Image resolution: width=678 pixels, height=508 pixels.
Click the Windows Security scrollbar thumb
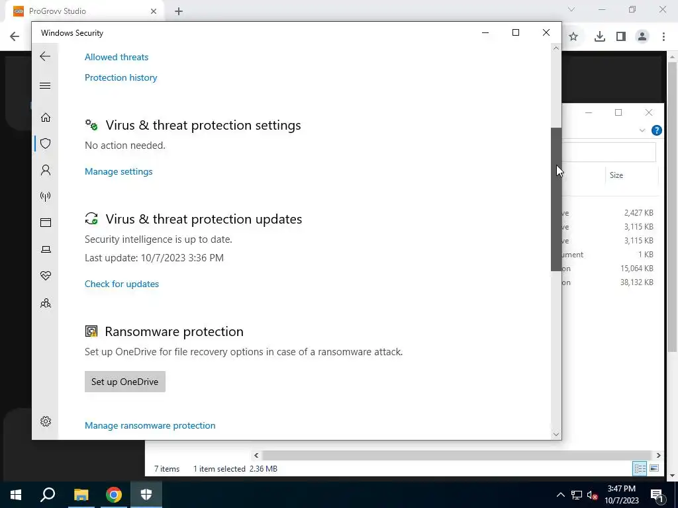click(x=556, y=200)
